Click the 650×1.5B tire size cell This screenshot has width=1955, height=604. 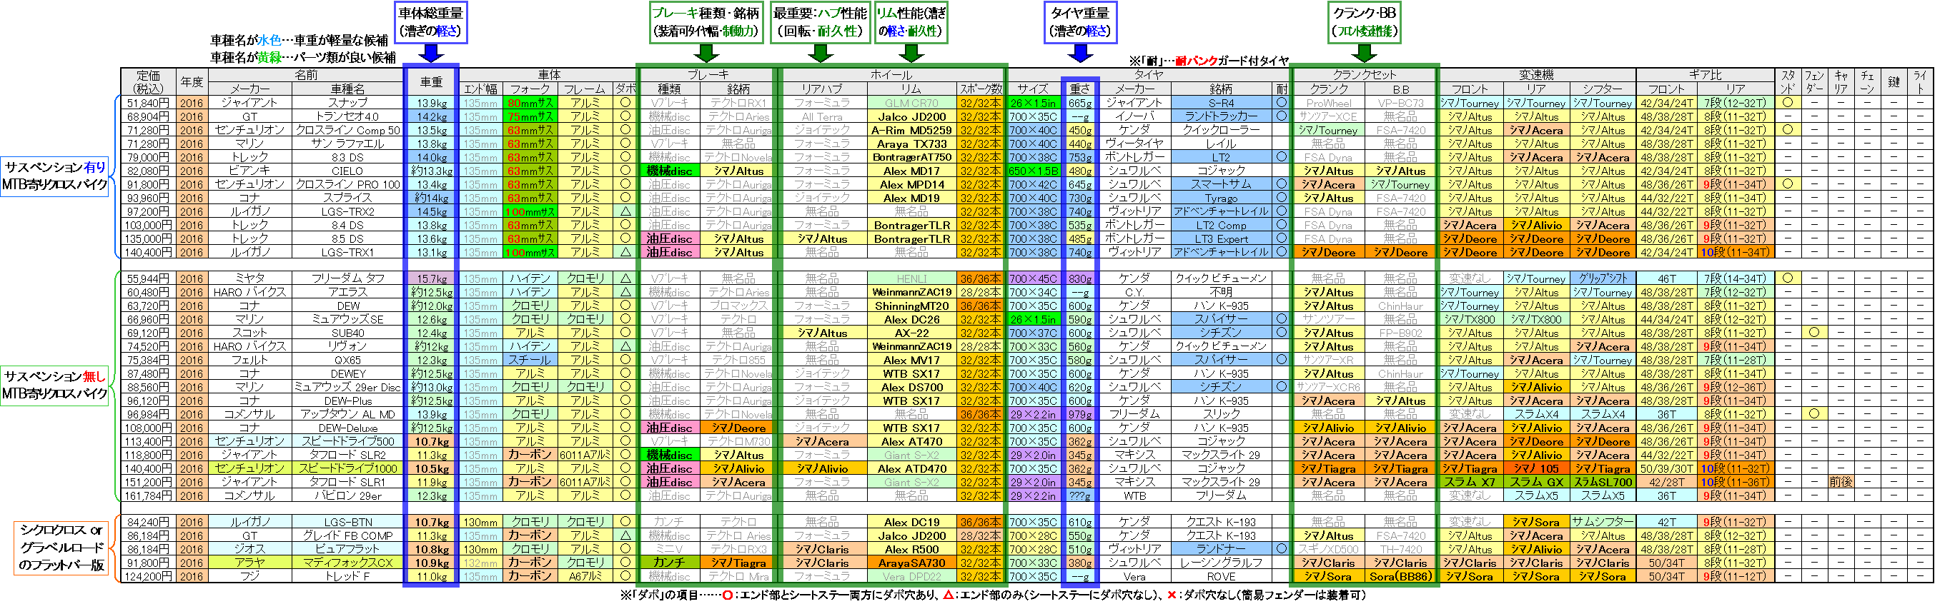tap(1033, 171)
